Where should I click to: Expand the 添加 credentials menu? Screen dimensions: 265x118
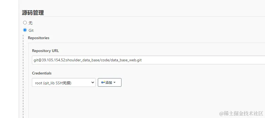110,82
